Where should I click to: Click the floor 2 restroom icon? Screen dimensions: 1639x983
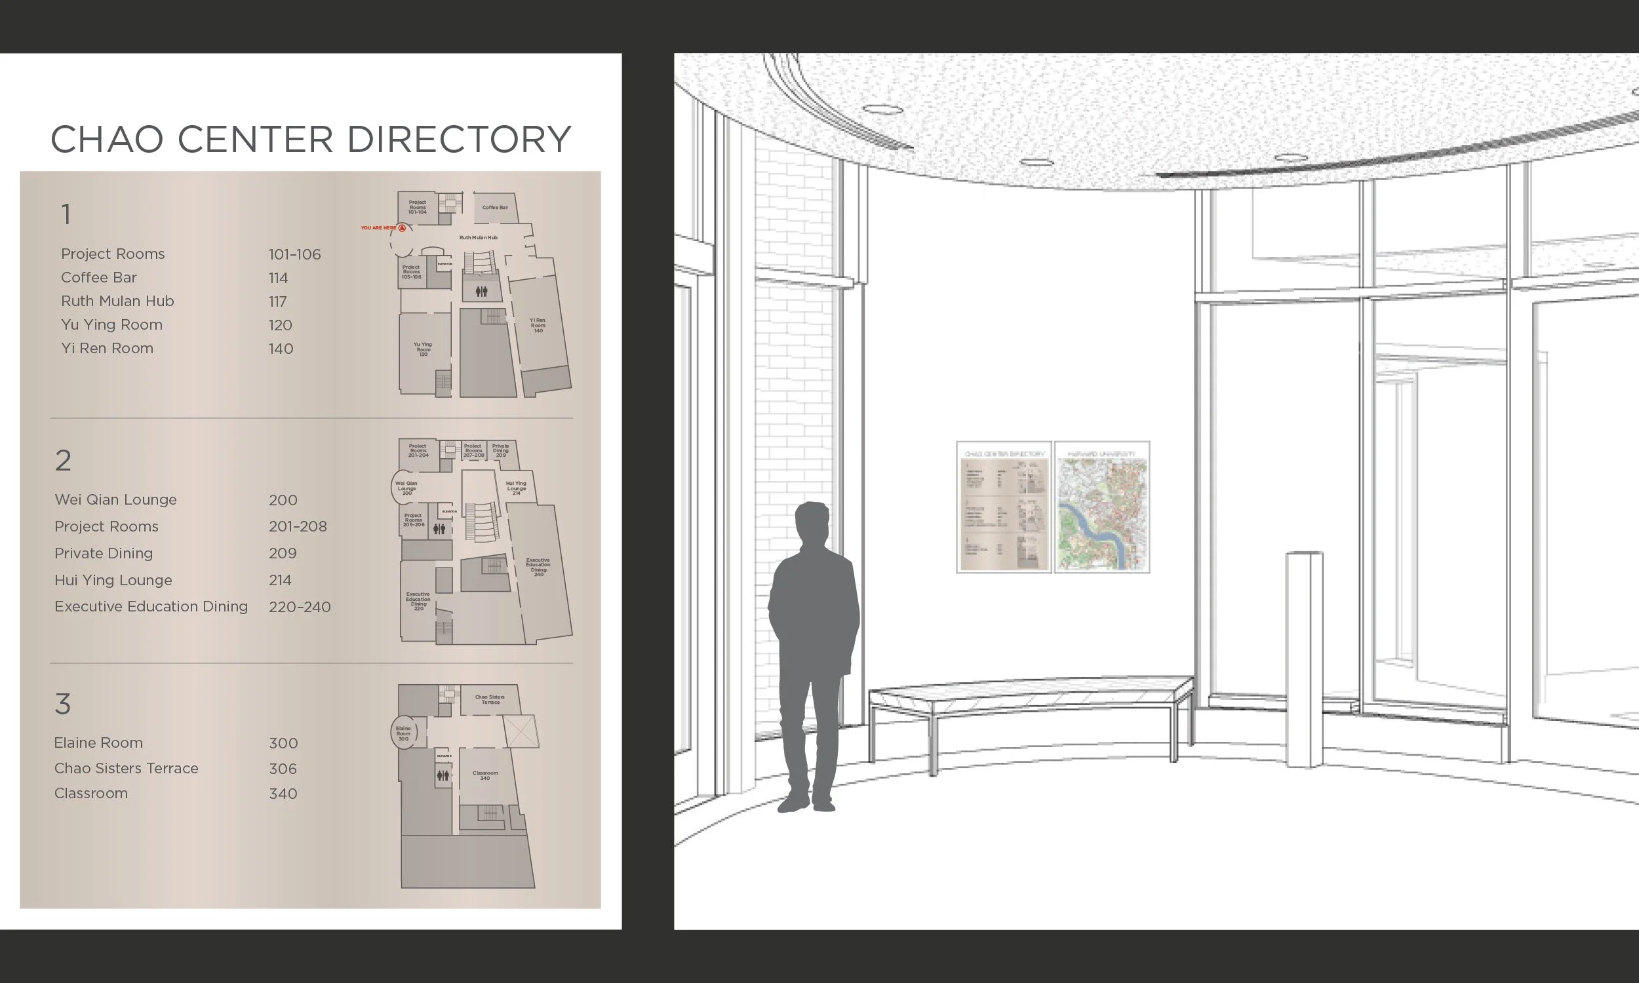point(439,529)
